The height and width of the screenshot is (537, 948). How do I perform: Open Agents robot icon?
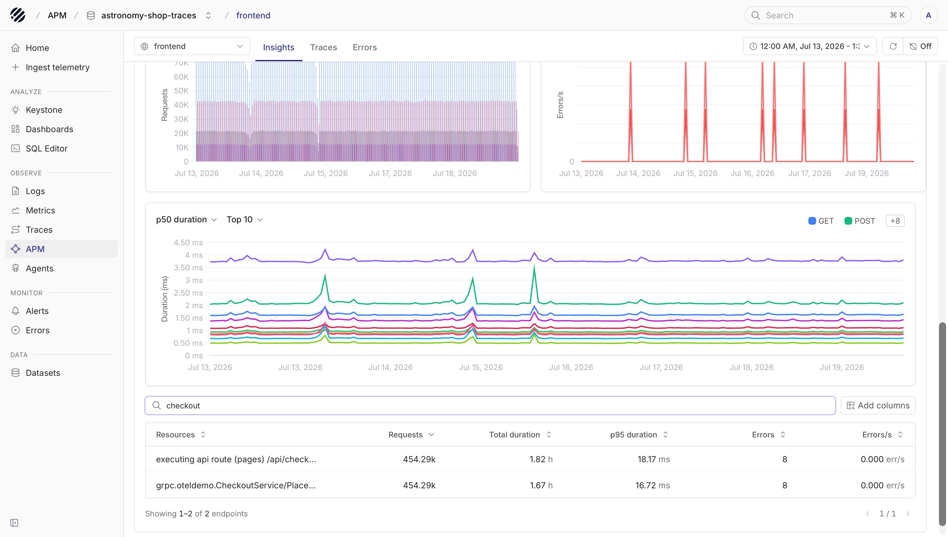pyautogui.click(x=15, y=268)
